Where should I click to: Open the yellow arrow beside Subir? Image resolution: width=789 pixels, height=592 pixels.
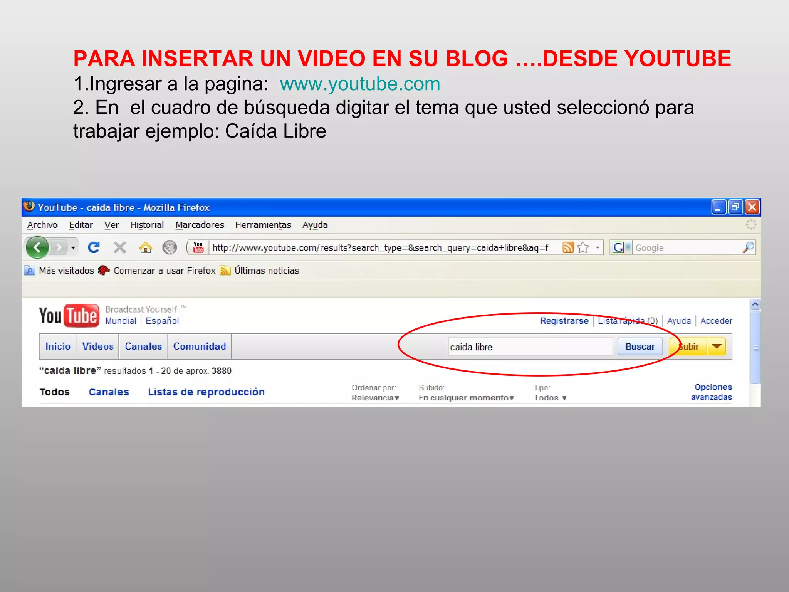point(717,346)
